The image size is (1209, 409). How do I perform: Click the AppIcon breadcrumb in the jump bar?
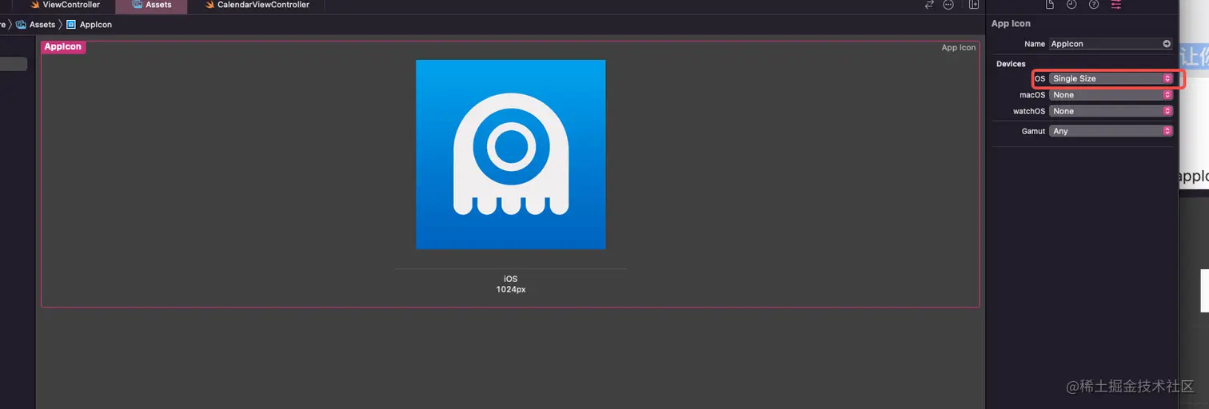[x=90, y=25]
